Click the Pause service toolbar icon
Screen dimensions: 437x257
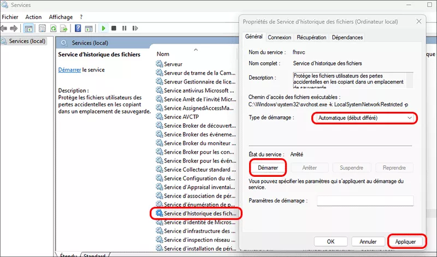[x=125, y=28]
